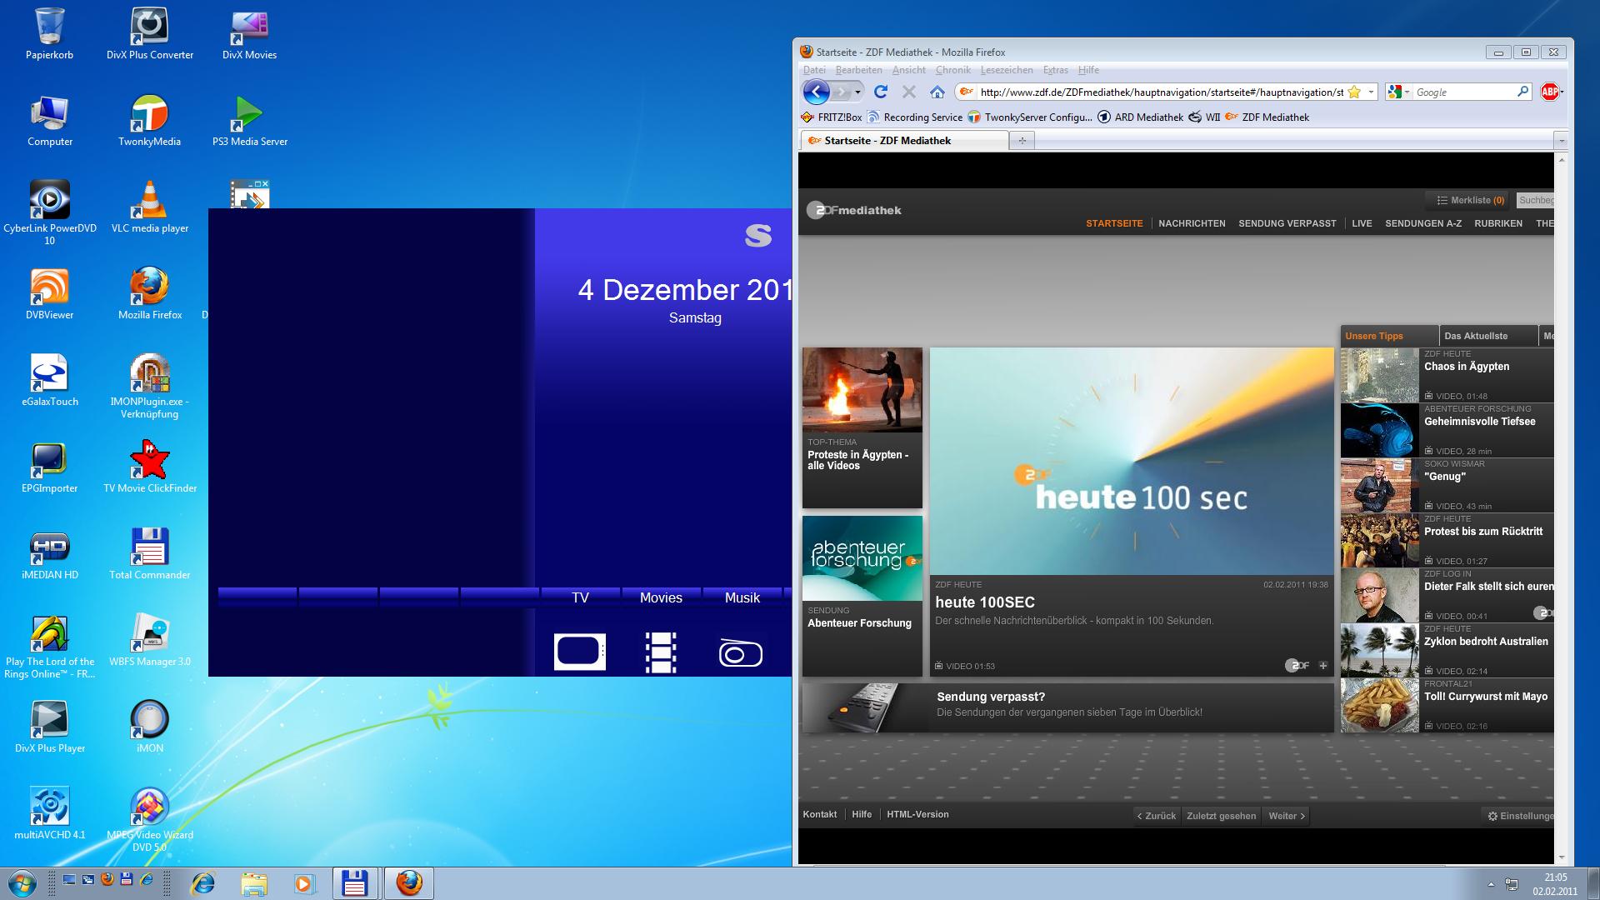This screenshot has height=900, width=1600.
Task: Launch PS3 Media Server shortcut
Action: click(249, 121)
